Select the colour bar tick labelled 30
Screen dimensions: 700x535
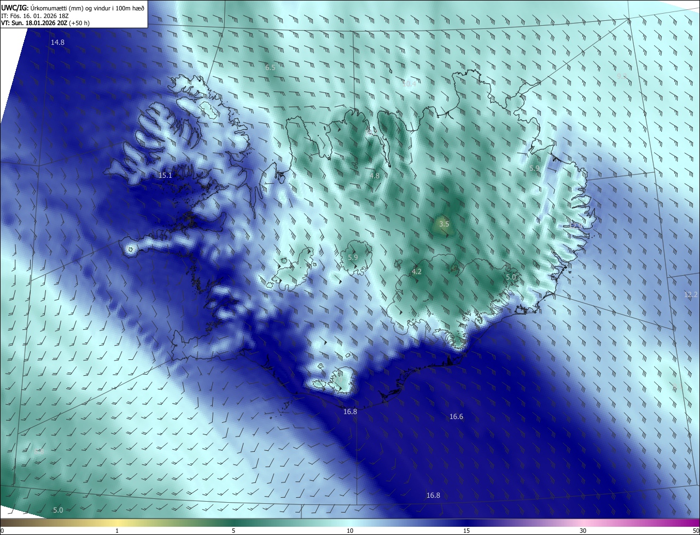(x=583, y=531)
